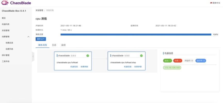Collapse the sidebar using the arrow handle
The height and width of the screenshot is (103, 223).
[33, 56]
